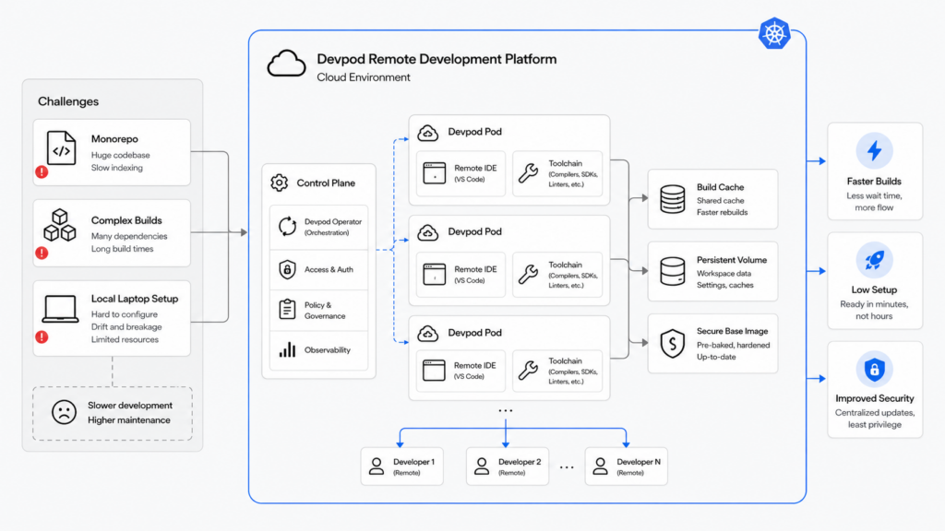Click the Low Setup rocket icon

tap(875, 260)
